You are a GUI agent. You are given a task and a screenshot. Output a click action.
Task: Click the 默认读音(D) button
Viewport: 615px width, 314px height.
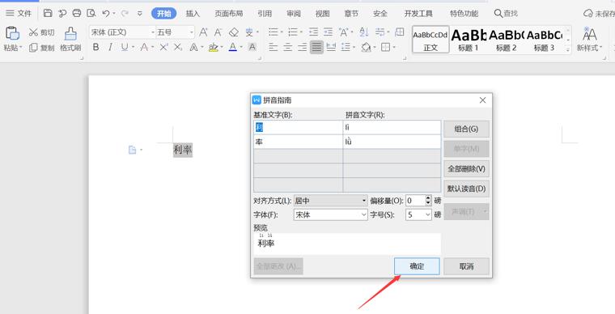point(466,189)
